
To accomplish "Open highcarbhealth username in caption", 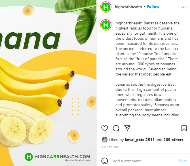I will 129,23.
